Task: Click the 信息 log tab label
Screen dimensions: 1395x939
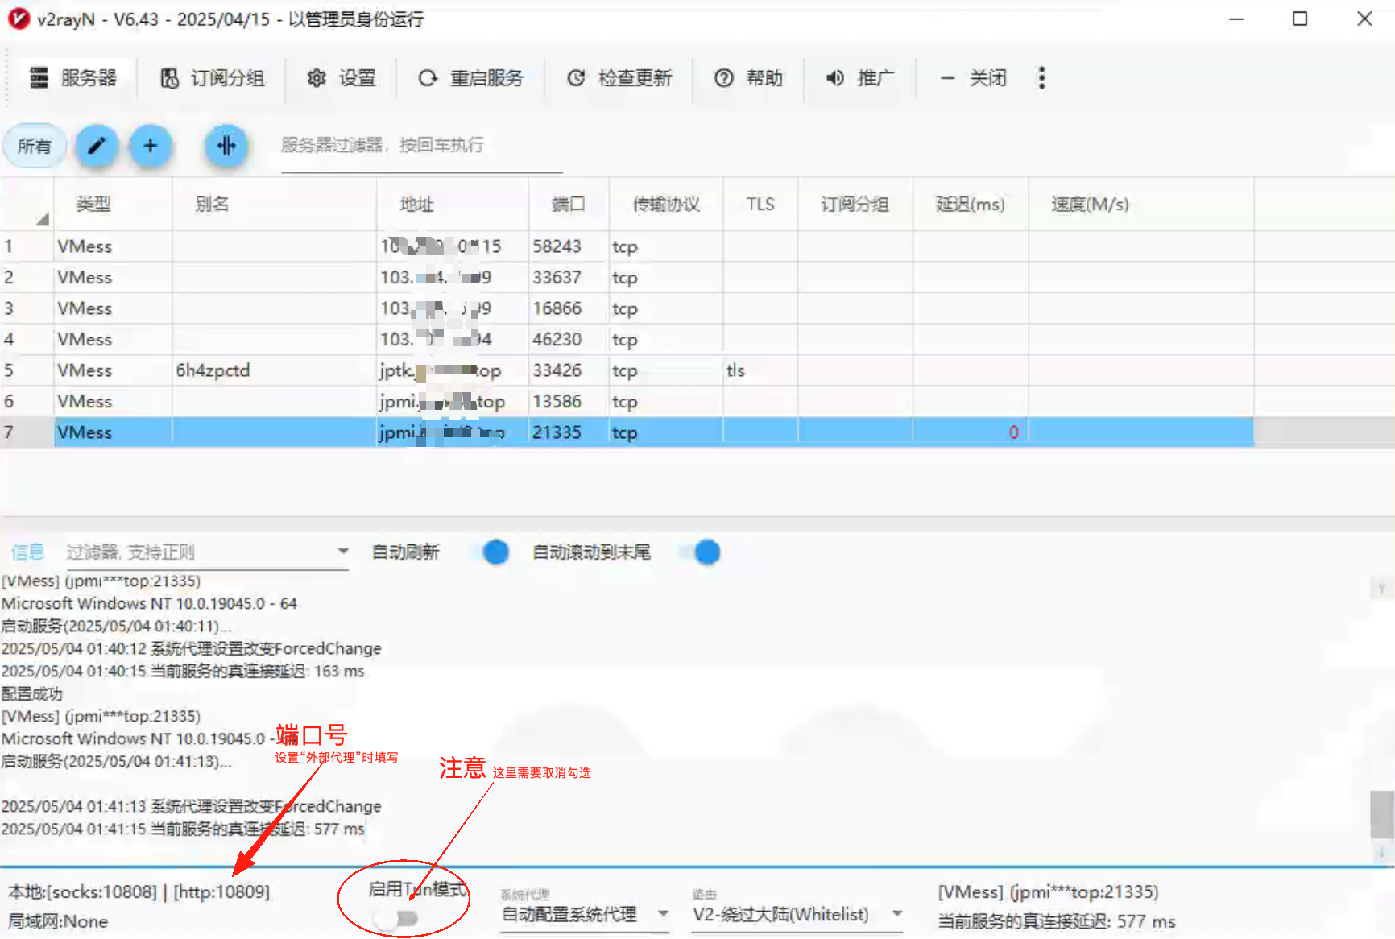Action: (27, 552)
